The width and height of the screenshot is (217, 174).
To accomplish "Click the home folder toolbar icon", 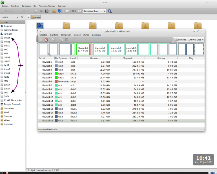I will pos(54,11).
